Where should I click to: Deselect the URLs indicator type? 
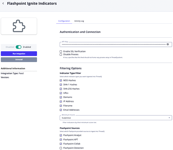61,93
